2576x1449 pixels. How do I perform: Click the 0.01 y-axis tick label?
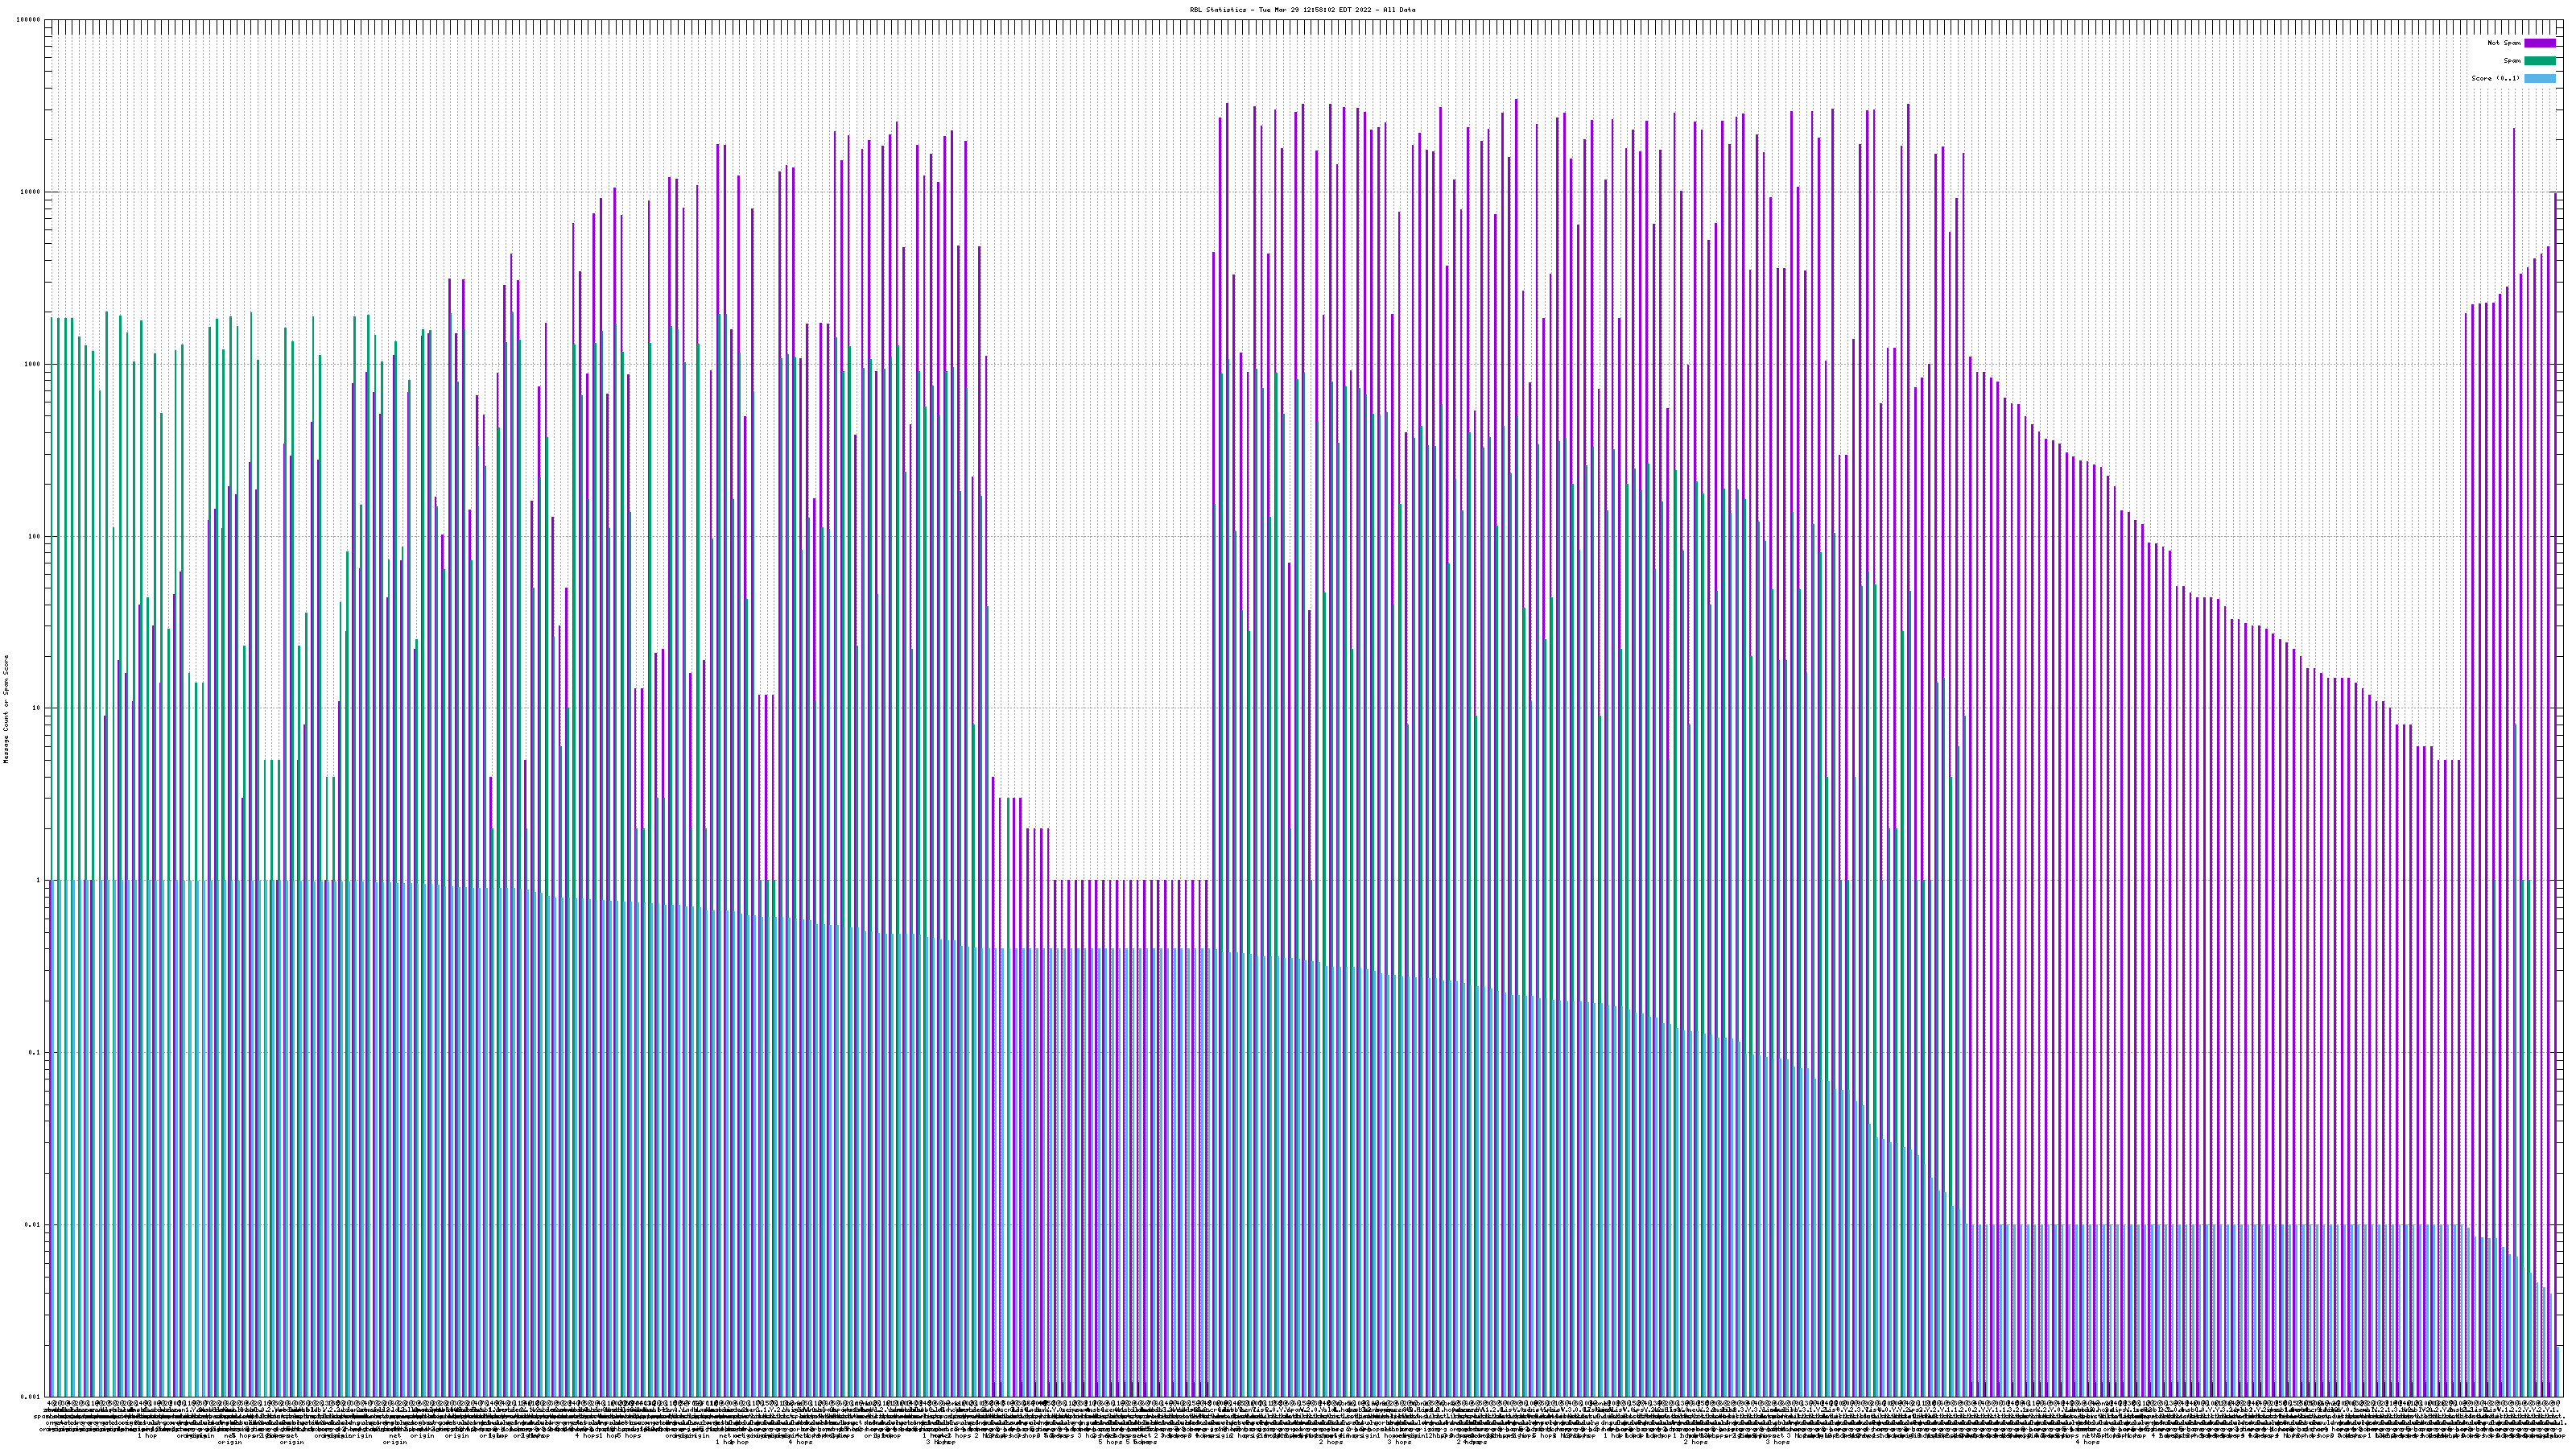[x=32, y=1225]
